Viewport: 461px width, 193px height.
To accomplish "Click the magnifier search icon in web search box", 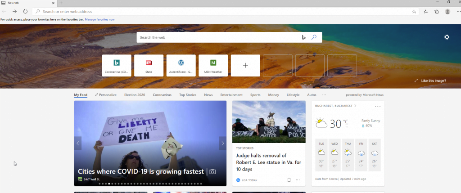I will click(x=314, y=37).
